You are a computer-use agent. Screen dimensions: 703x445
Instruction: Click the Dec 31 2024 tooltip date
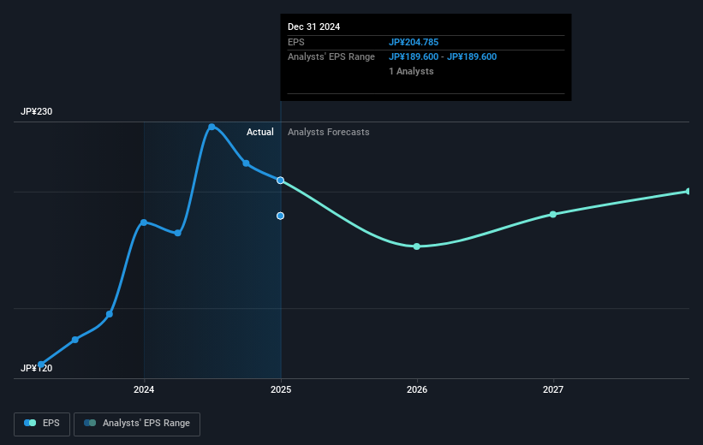click(x=314, y=27)
